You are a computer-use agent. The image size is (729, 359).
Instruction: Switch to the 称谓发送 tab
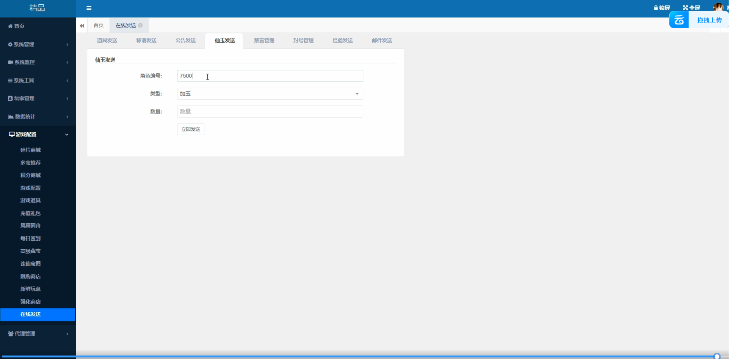point(146,40)
